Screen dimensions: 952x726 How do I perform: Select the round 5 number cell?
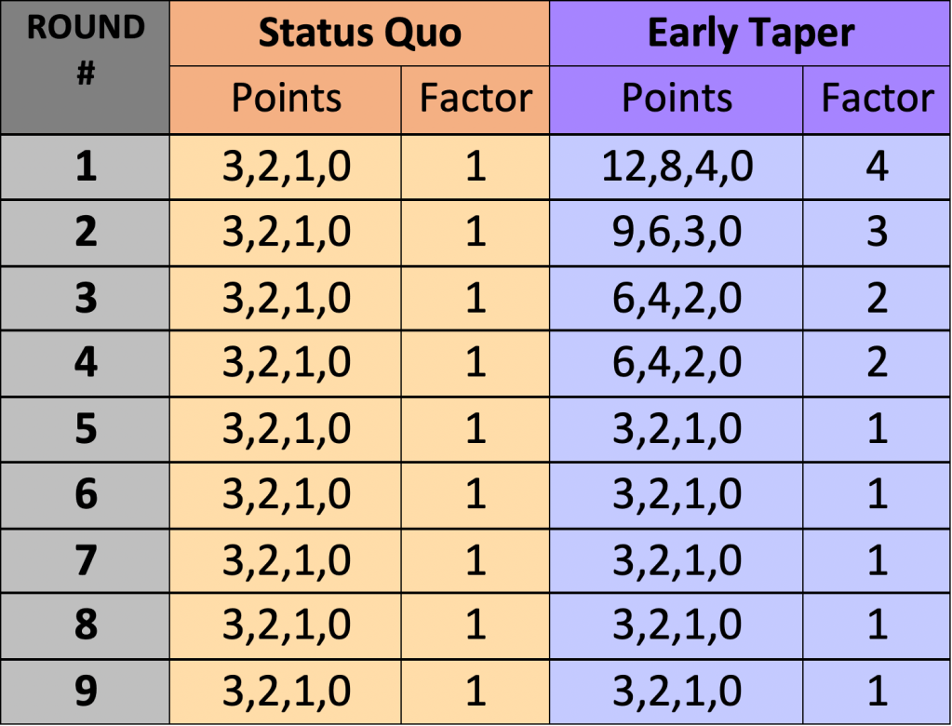86,429
